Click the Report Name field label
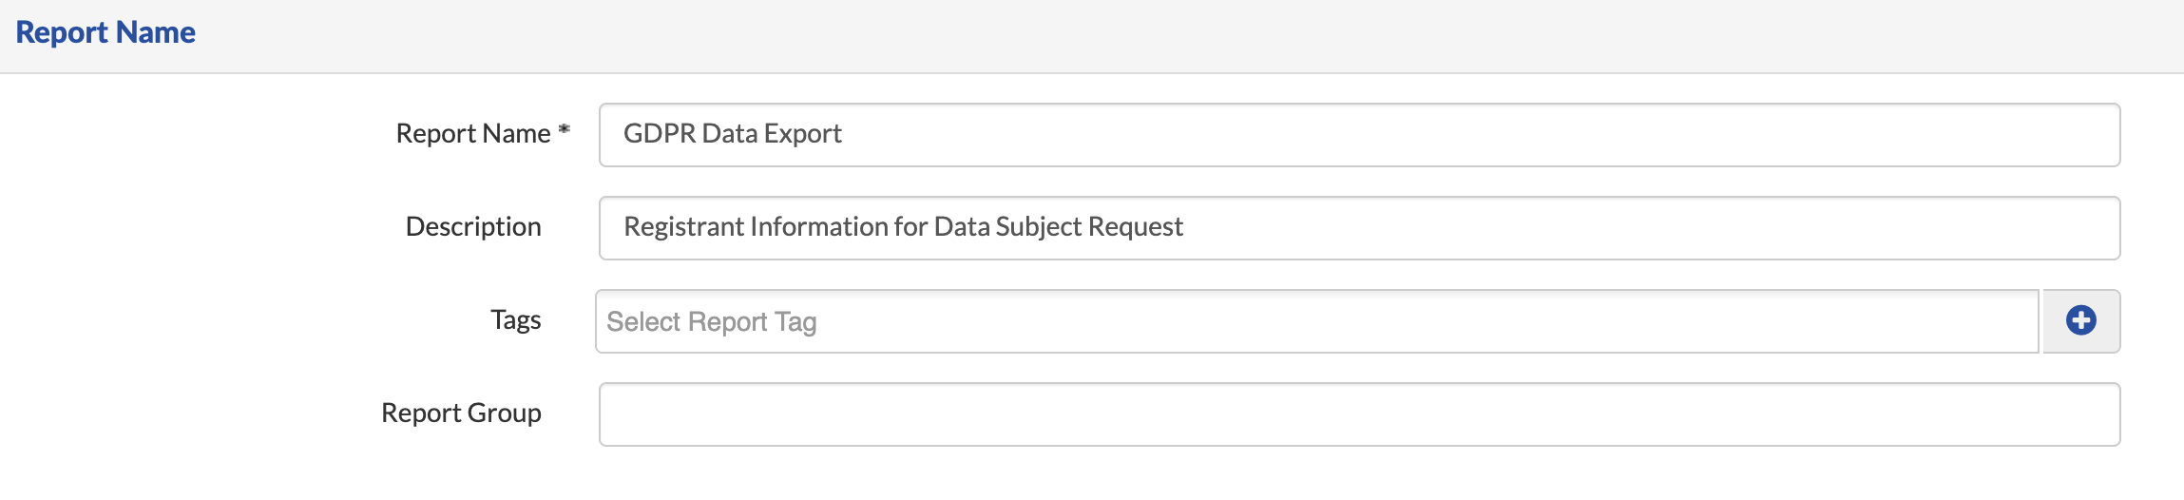The width and height of the screenshot is (2184, 500). (473, 133)
